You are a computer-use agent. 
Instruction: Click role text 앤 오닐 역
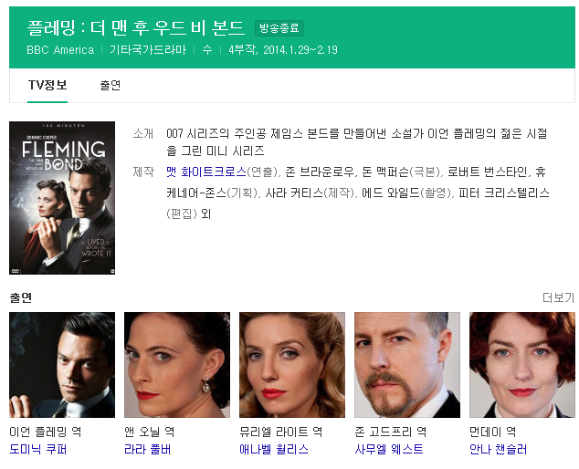[x=150, y=432]
